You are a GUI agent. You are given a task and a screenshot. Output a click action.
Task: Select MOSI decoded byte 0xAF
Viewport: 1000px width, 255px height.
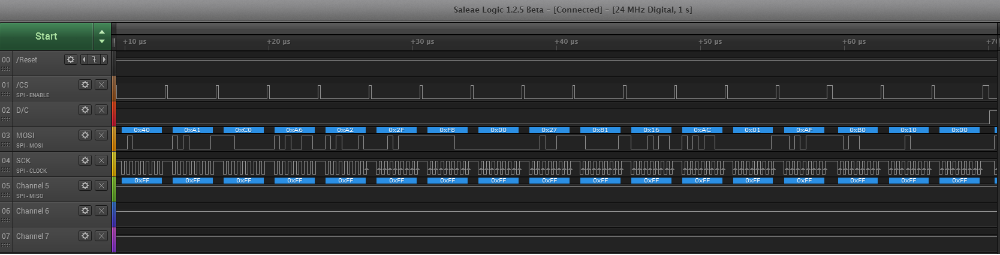pyautogui.click(x=804, y=130)
